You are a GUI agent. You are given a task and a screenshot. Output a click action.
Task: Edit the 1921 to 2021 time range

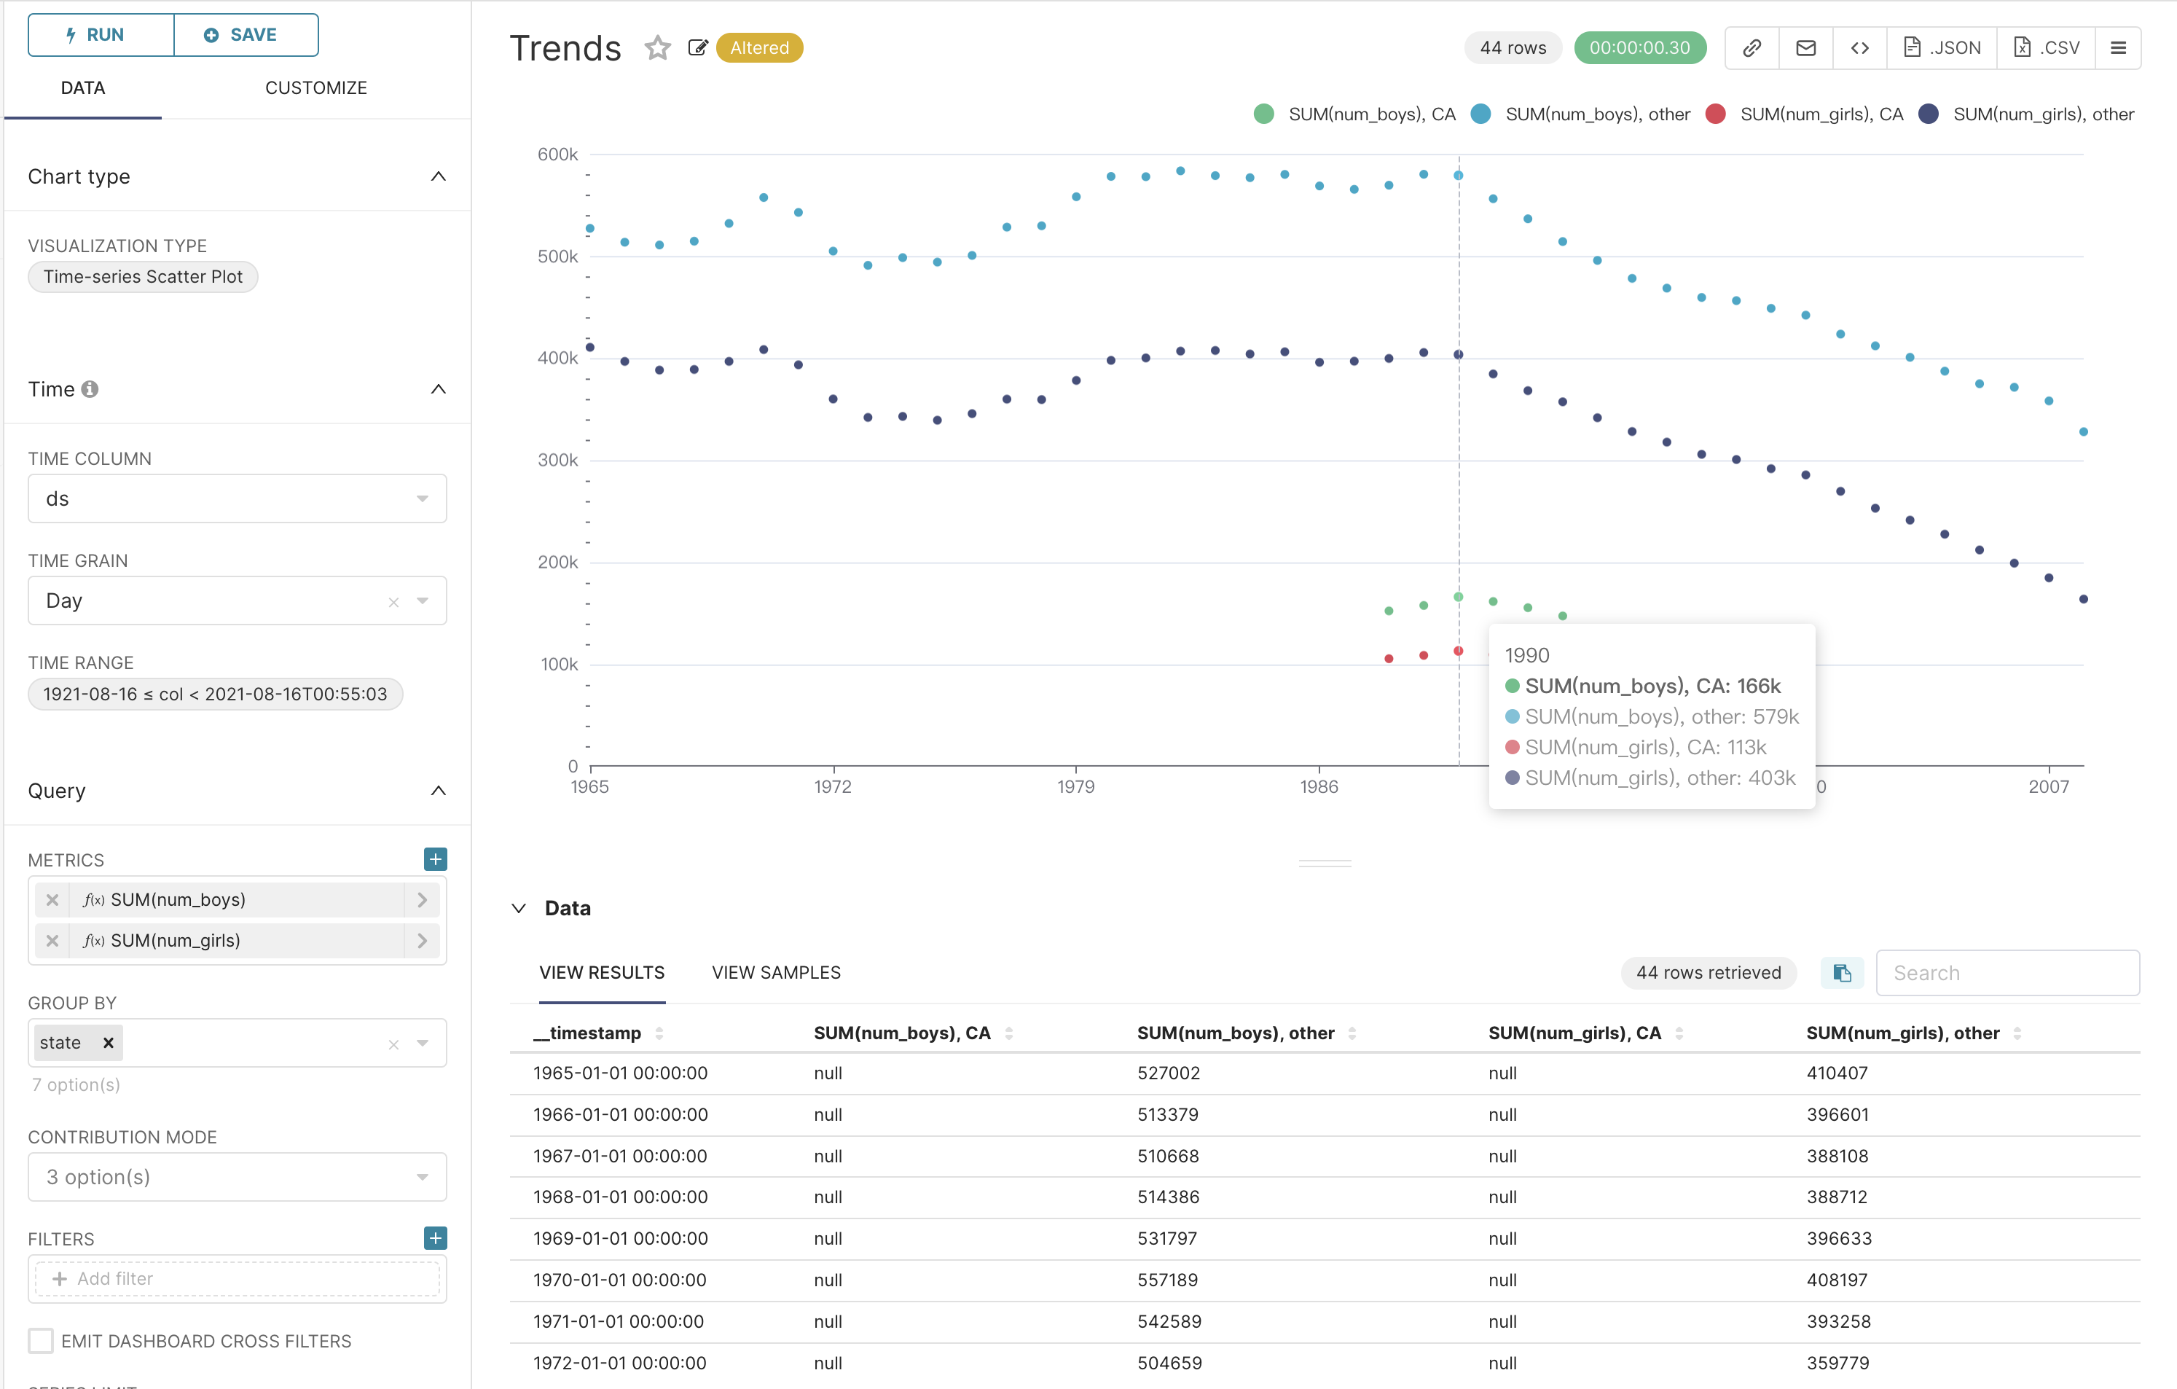pos(215,694)
